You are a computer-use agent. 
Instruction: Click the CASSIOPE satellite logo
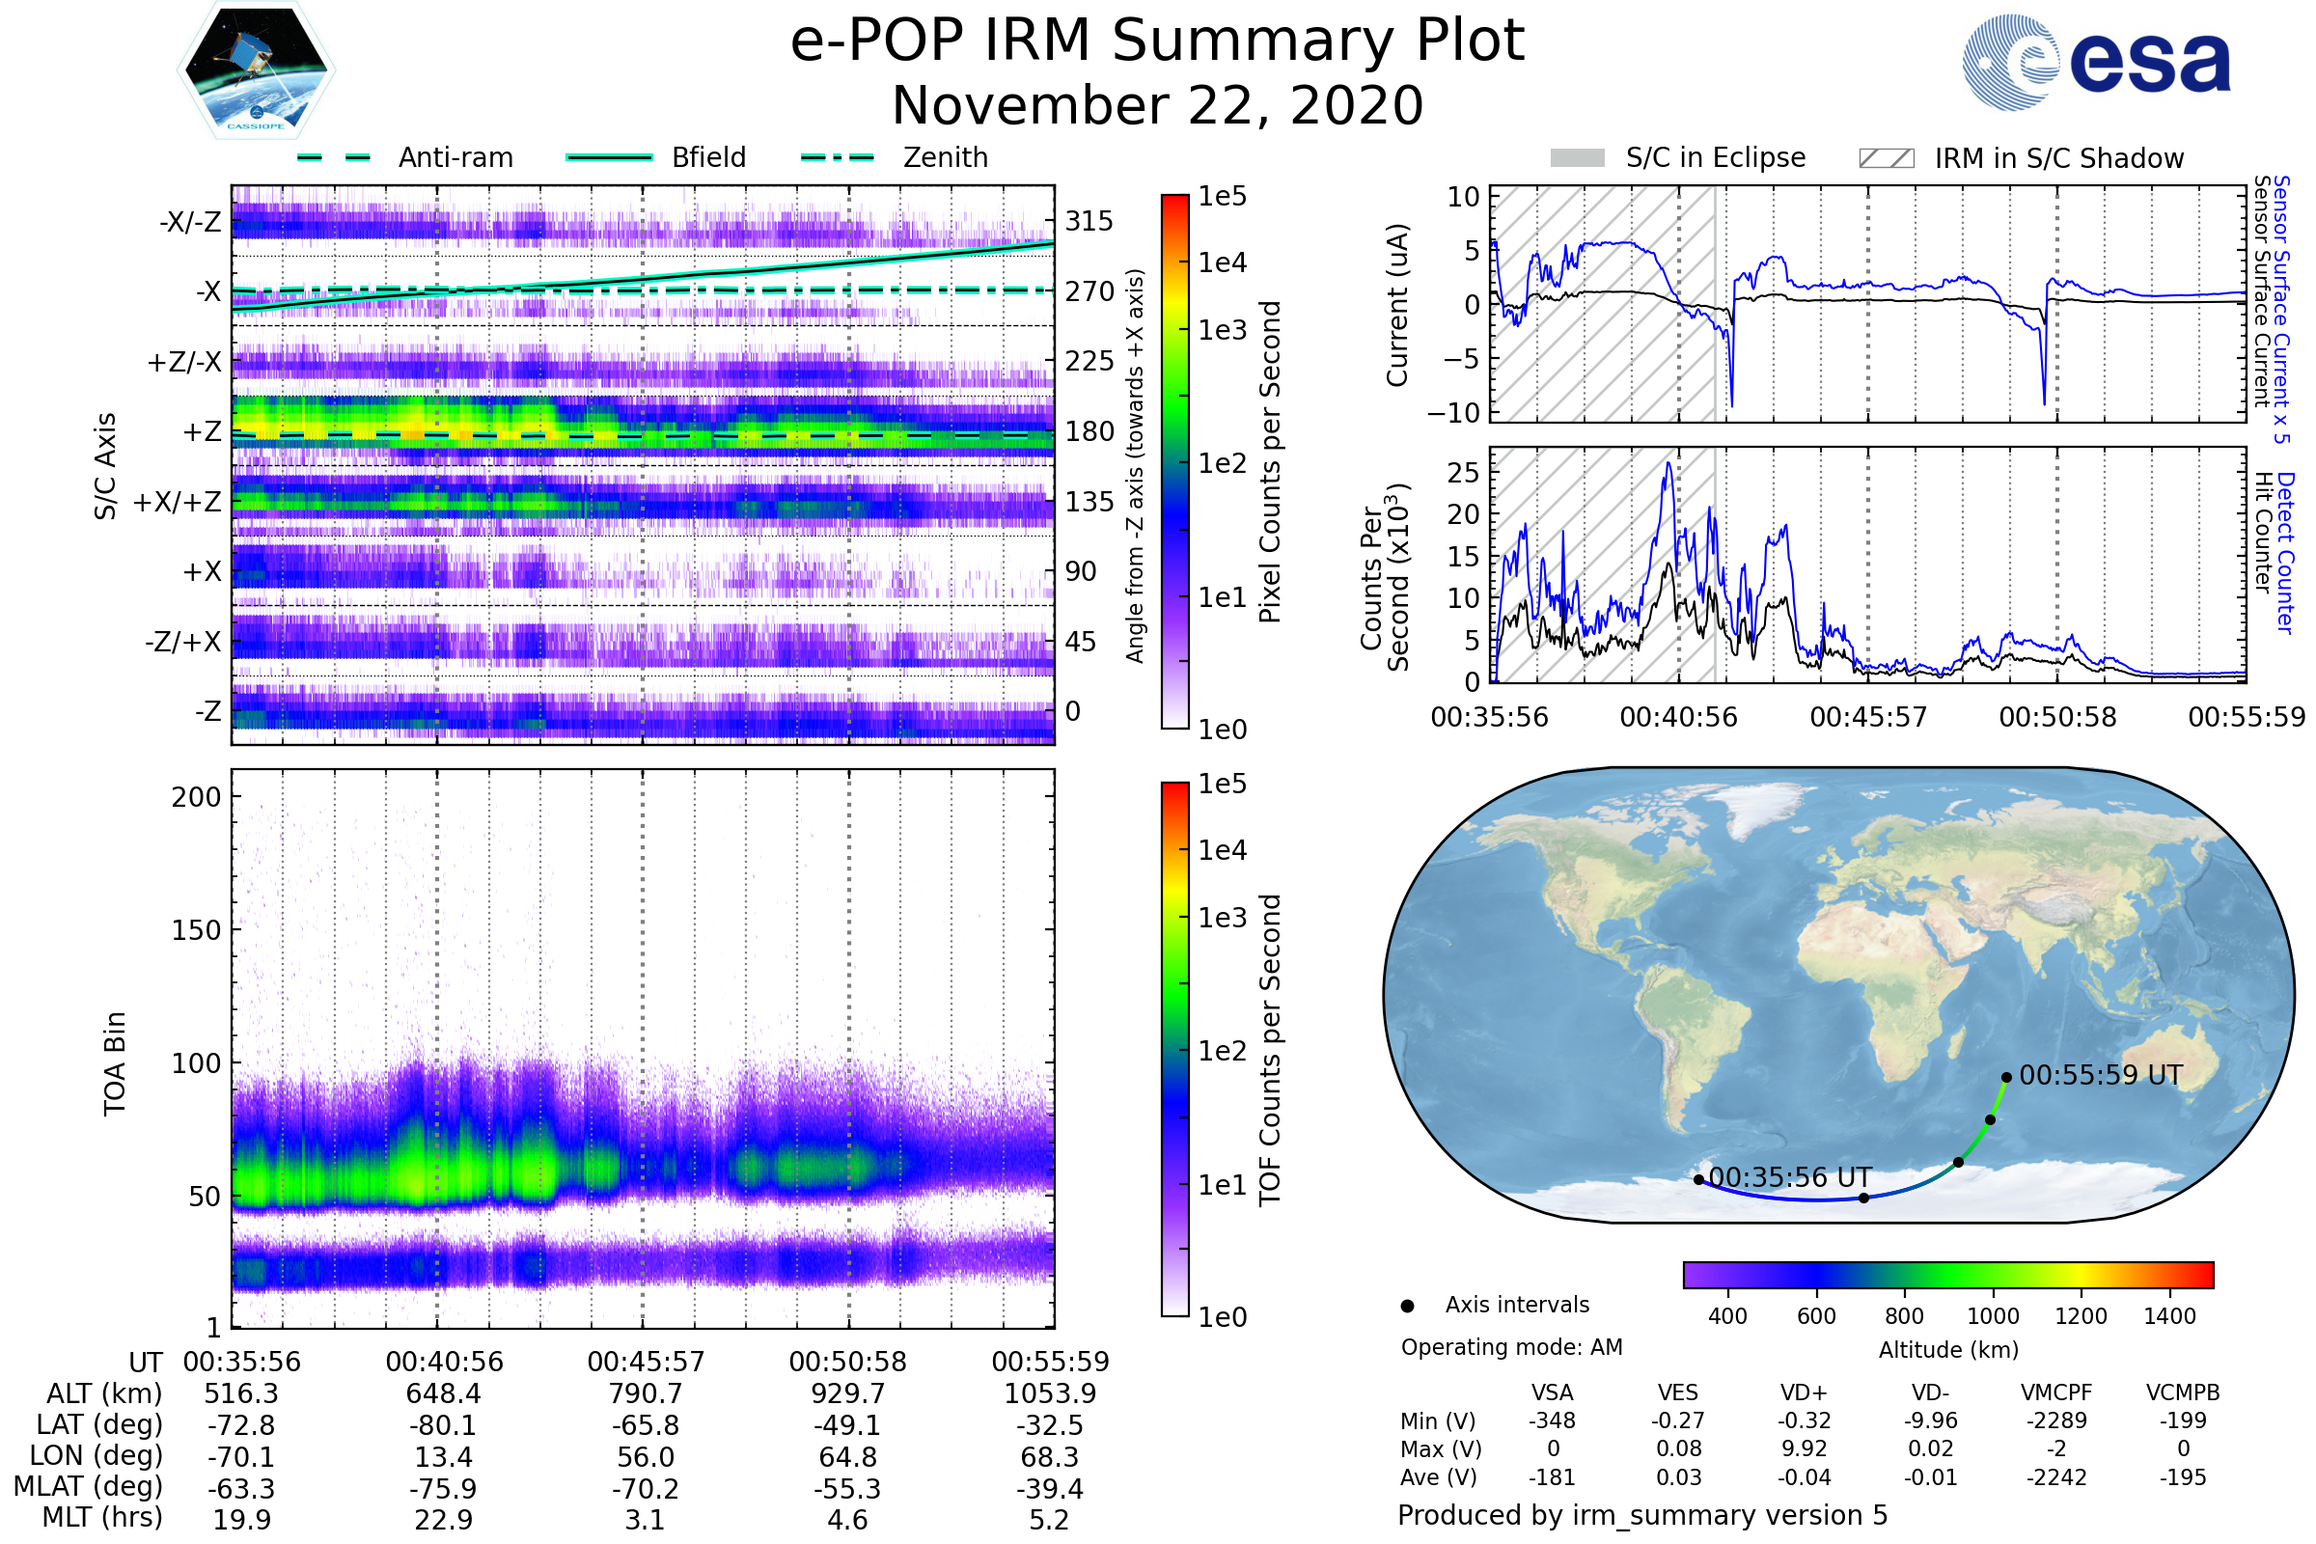click(256, 70)
